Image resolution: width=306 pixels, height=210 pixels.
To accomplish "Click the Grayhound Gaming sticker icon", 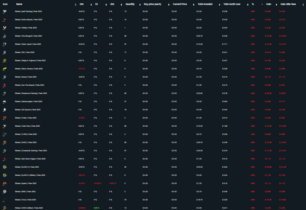I will (5, 94).
